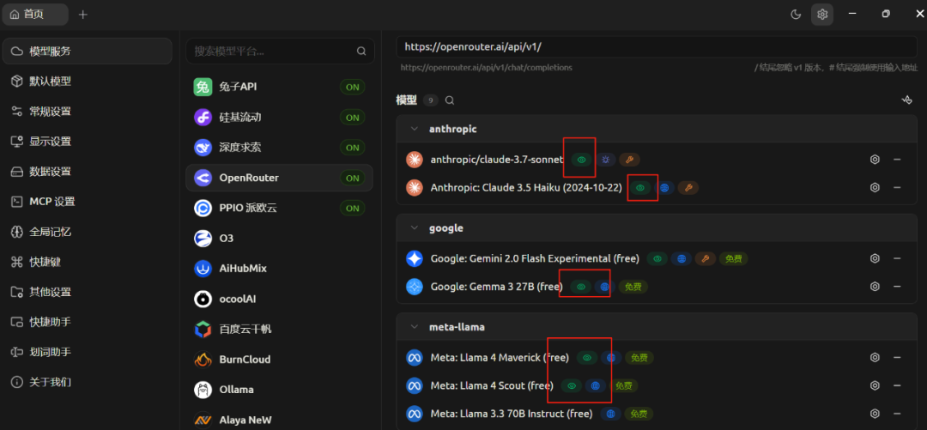Screen dimensions: 927x430
Task: Toggle dark mode moon icon
Action: pos(795,15)
